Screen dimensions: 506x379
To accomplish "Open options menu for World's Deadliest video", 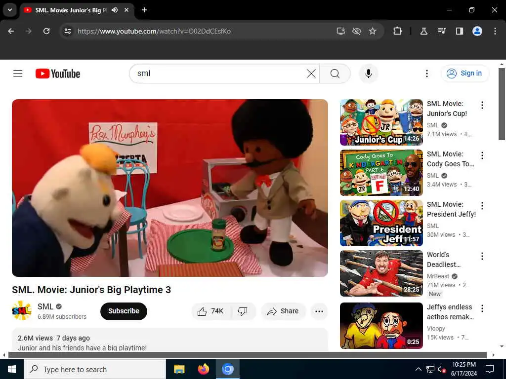I will click(x=482, y=256).
